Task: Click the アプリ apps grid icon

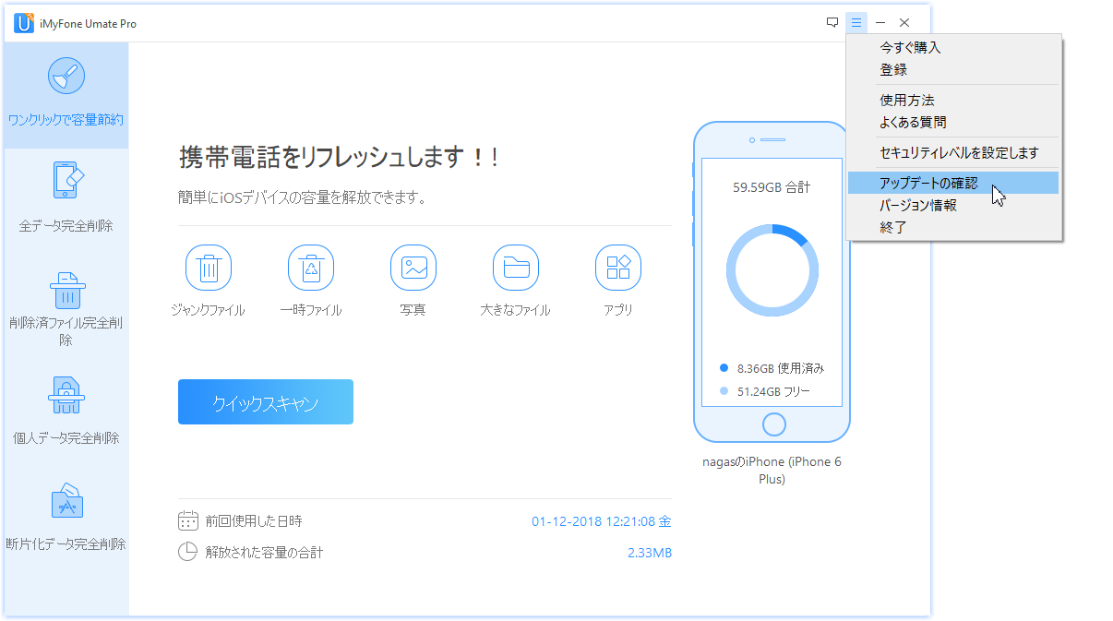Action: click(x=618, y=268)
